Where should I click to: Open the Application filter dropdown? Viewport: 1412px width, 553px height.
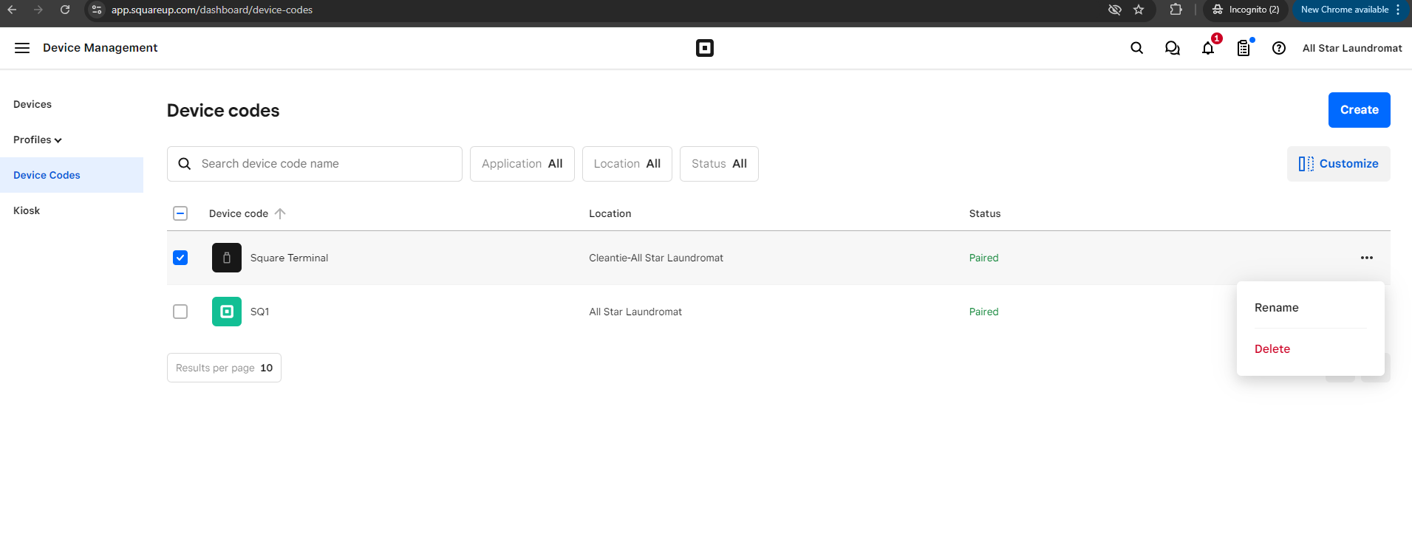tap(522, 164)
